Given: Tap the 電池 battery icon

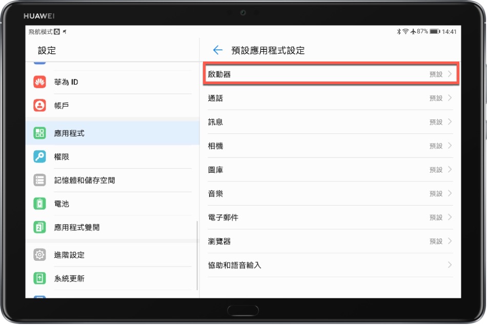Looking at the screenshot, I should 39,204.
